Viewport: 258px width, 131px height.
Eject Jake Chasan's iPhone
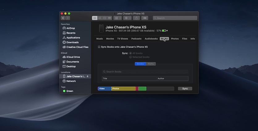click(x=87, y=76)
